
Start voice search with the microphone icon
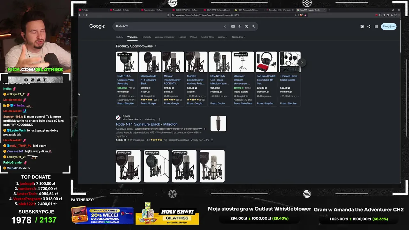point(240,27)
